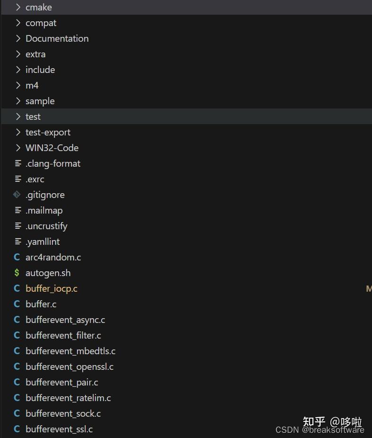Select the extra folder name

point(35,54)
